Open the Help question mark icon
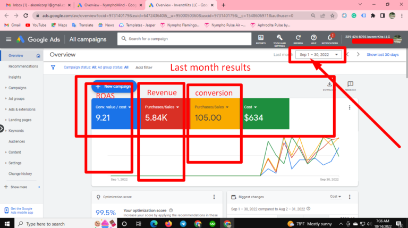 click(314, 37)
